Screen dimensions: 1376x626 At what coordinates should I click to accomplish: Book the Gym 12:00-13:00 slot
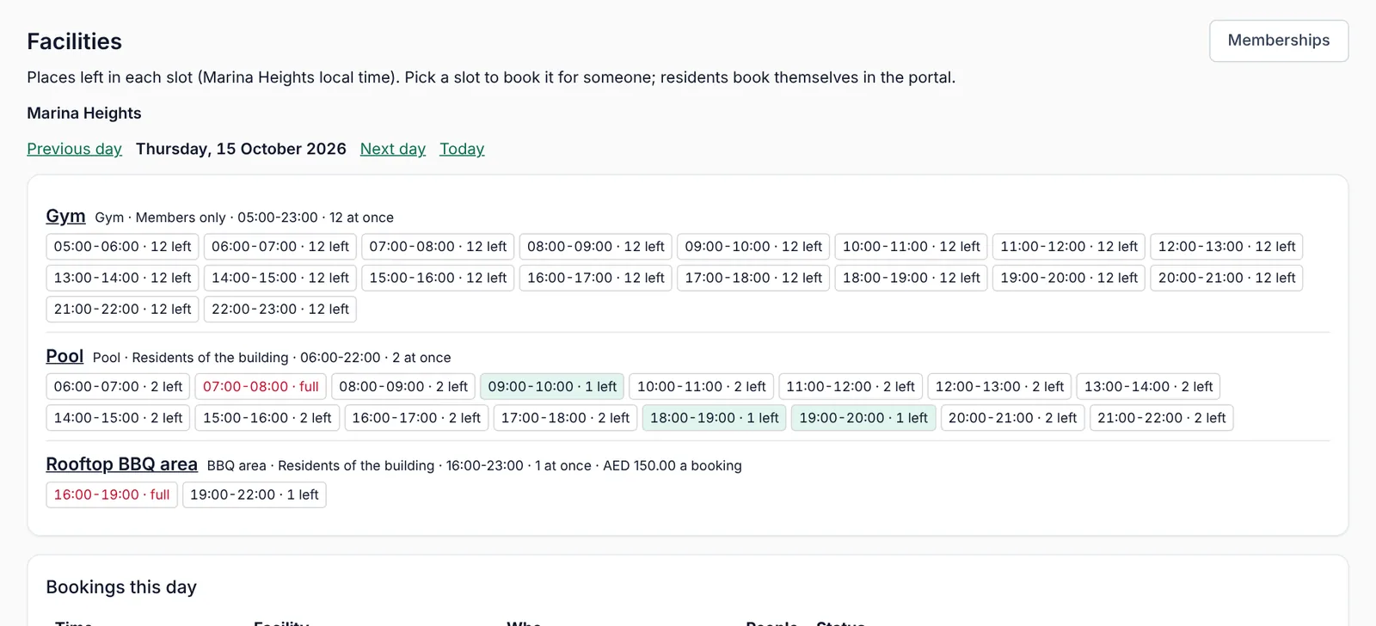tap(1226, 247)
